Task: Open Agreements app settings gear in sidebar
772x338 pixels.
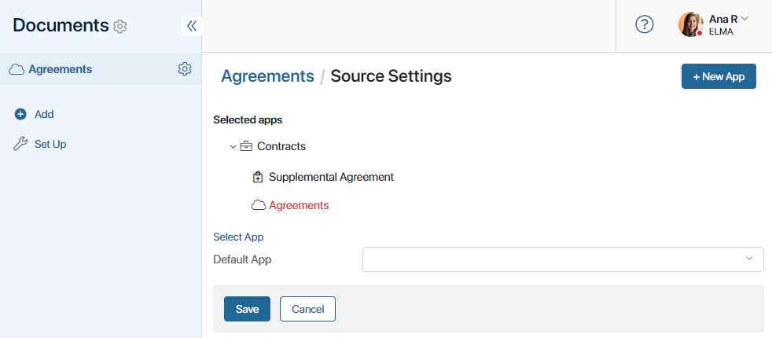Action: 185,69
